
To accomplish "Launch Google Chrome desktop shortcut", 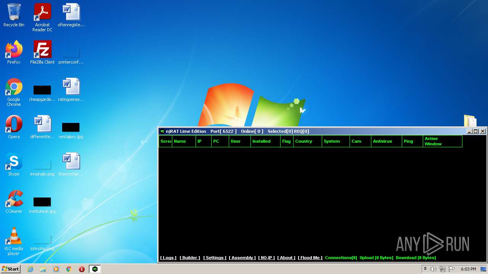I will click(x=14, y=92).
